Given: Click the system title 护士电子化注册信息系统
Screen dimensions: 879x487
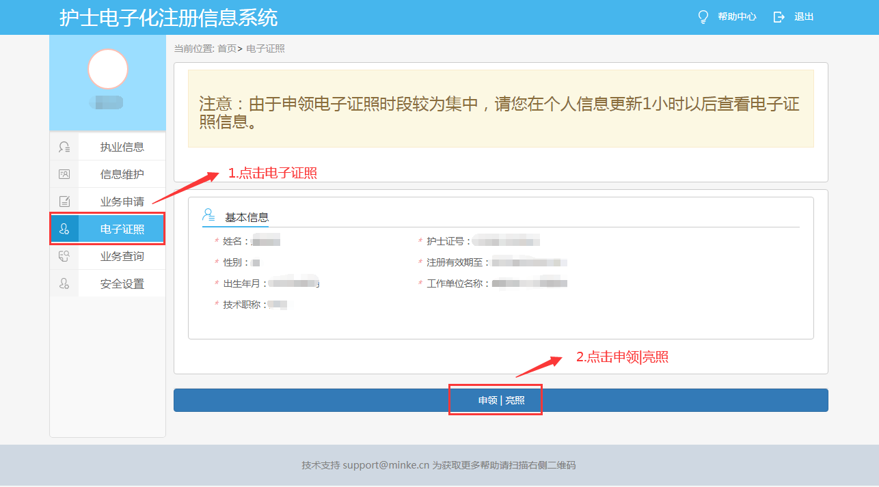Looking at the screenshot, I should 167,16.
